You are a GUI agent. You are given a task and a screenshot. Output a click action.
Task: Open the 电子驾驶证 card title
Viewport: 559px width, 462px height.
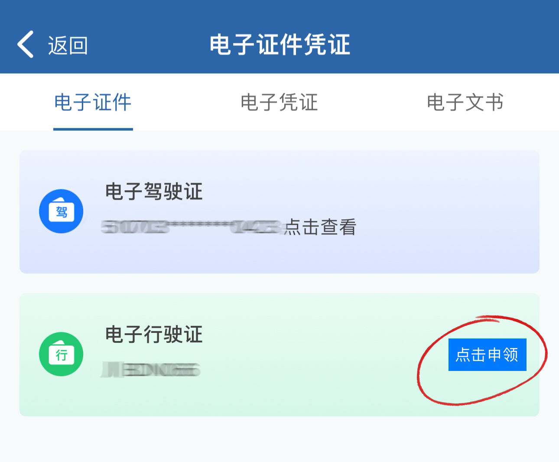pyautogui.click(x=154, y=192)
